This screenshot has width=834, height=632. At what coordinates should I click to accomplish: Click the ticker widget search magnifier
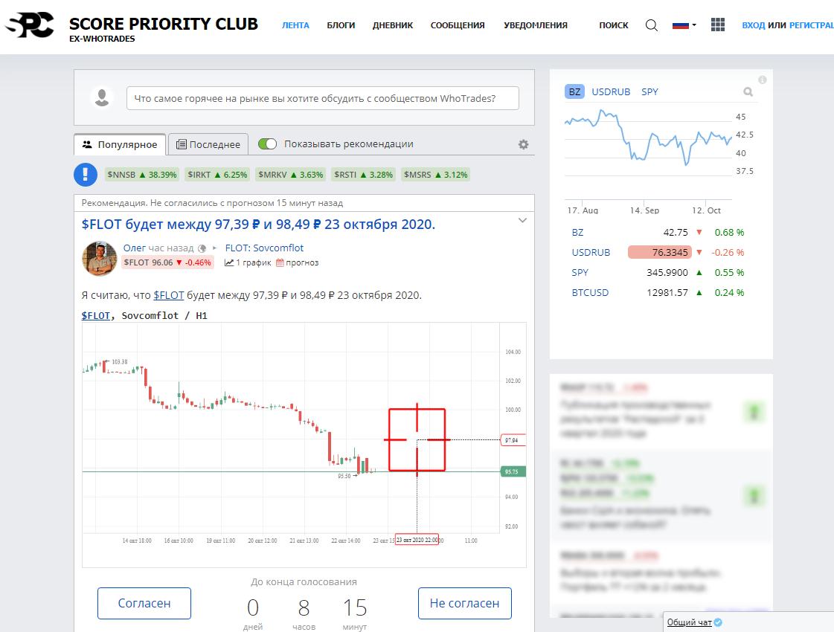[748, 92]
